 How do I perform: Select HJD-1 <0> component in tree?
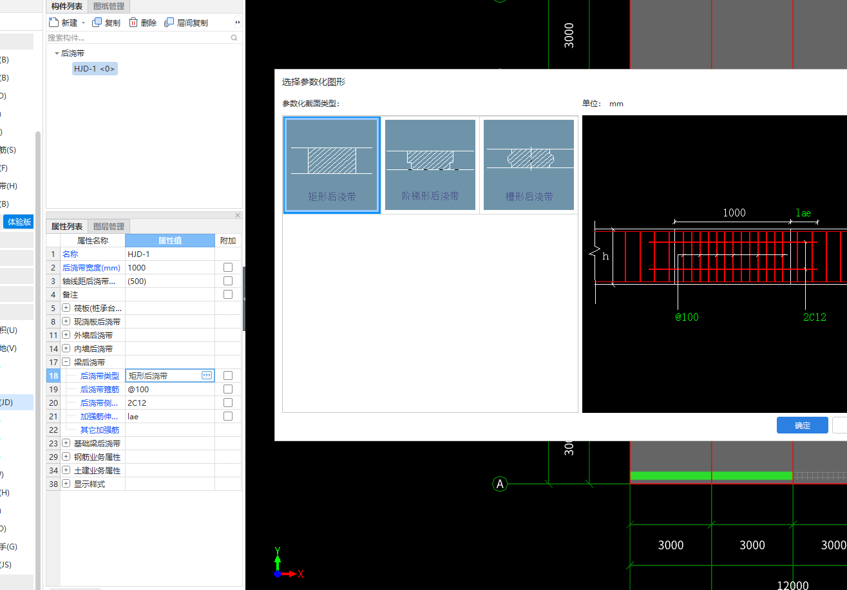(x=95, y=68)
